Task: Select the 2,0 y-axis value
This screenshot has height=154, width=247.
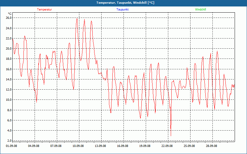Action: (x=9, y=140)
